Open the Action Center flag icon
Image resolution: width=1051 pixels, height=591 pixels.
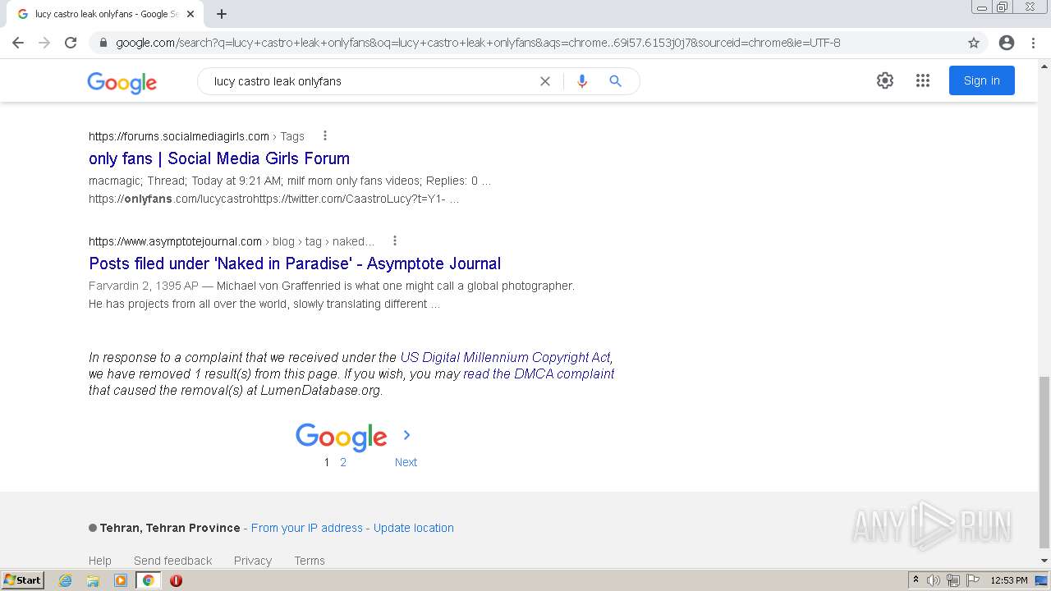[973, 580]
